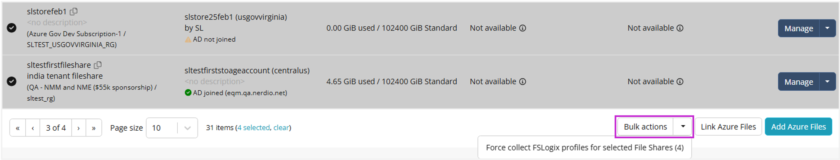Go to first page of results
Image resolution: width=840 pixels, height=160 pixels.
(18, 128)
